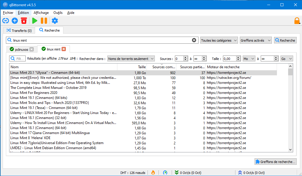Screen dimensions: 302x176
Task: Open the Toutes les catégories dropdown
Action: 219,40
